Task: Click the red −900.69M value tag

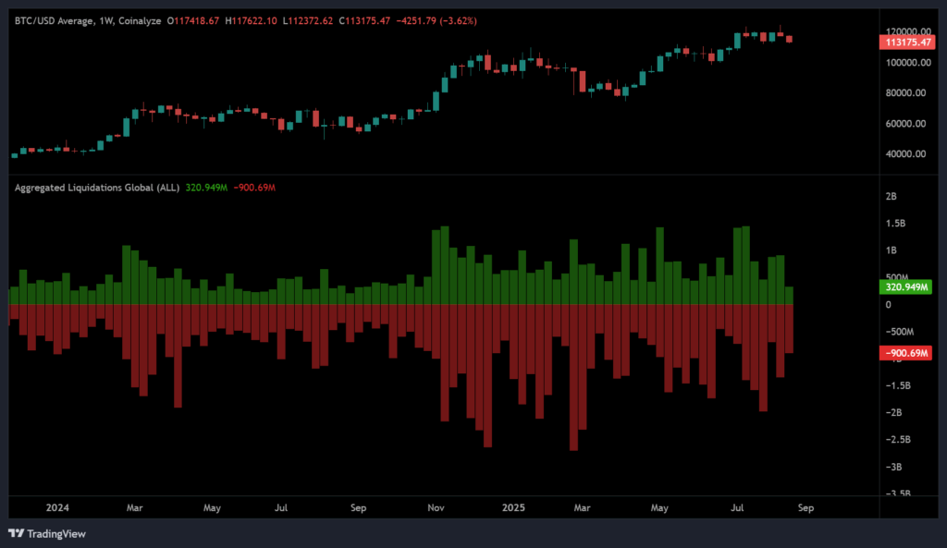Action: click(x=904, y=353)
